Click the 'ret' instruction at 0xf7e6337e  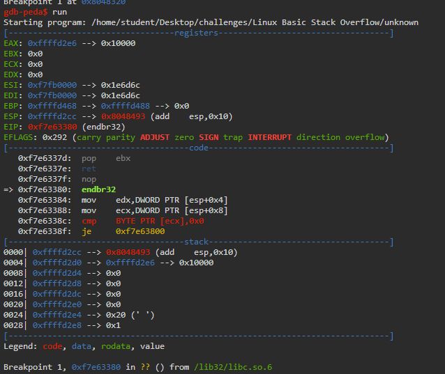tap(89, 169)
